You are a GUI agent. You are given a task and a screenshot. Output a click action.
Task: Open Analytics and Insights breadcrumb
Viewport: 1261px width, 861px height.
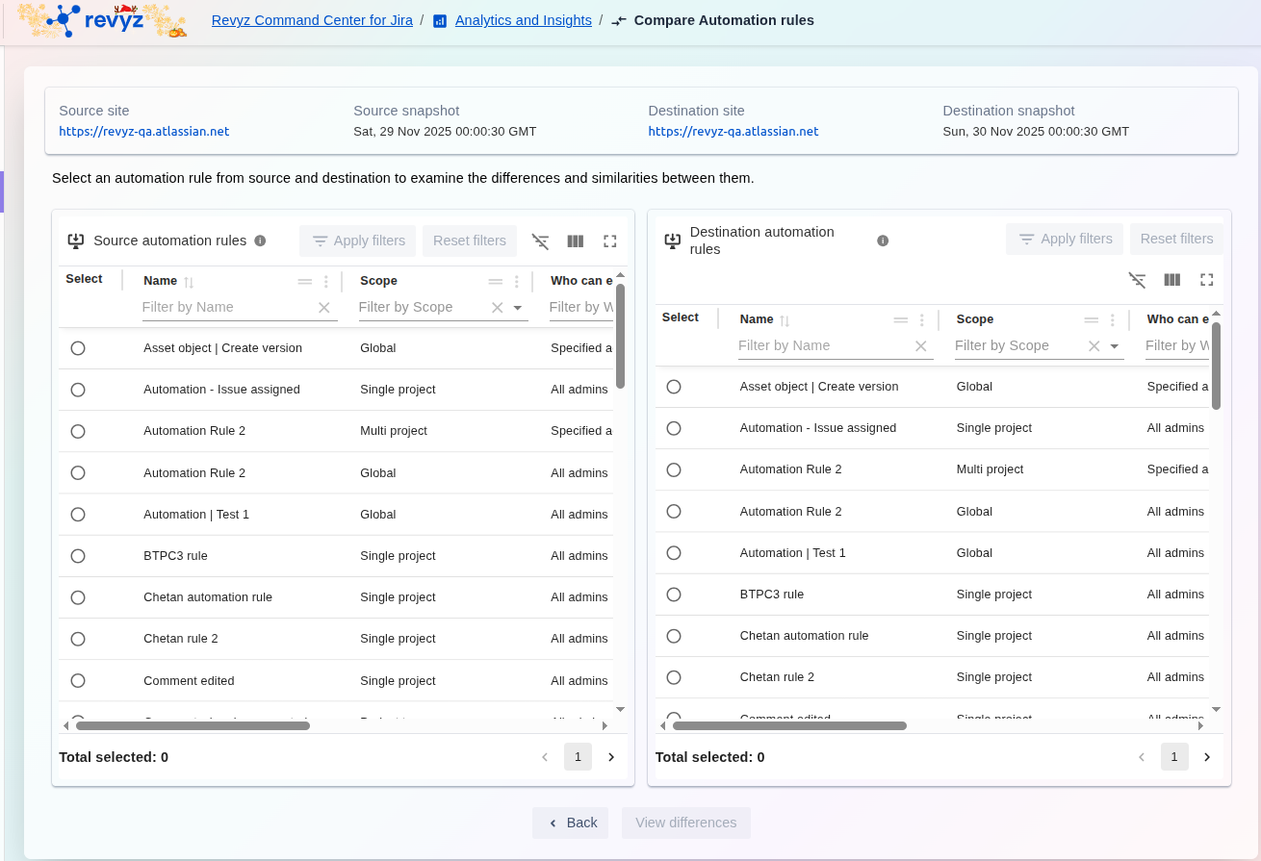click(523, 20)
